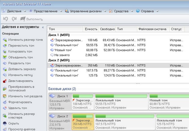
Task: Click the Переместить том icon
Action: 5,46
